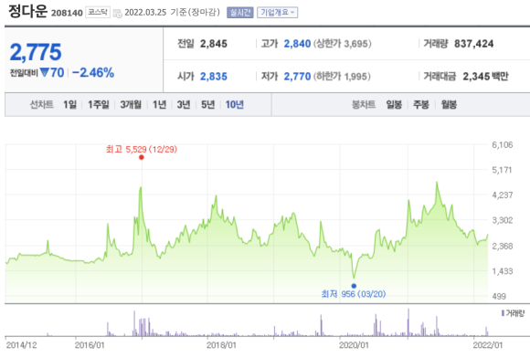This screenshot has width=530, height=358.
Task: Click the high price value 2,840
Action: [297, 44]
